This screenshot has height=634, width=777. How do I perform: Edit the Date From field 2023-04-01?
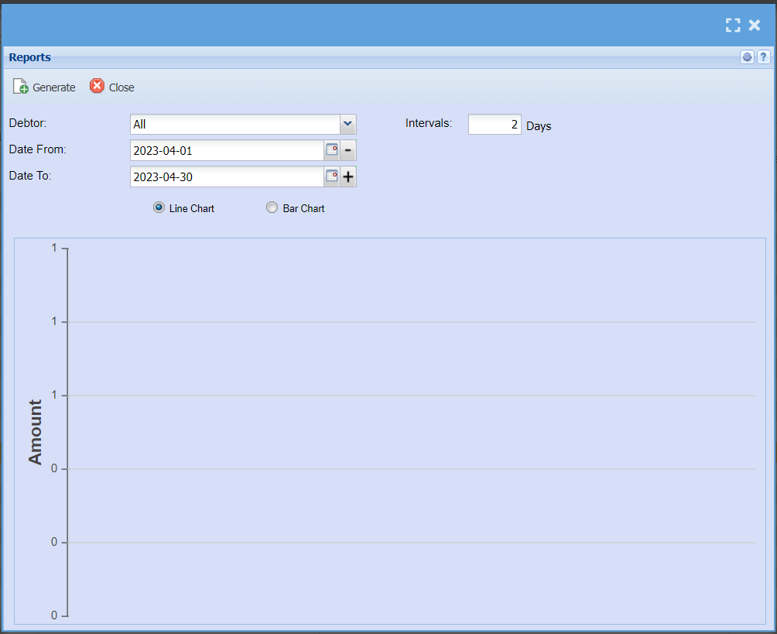[227, 151]
